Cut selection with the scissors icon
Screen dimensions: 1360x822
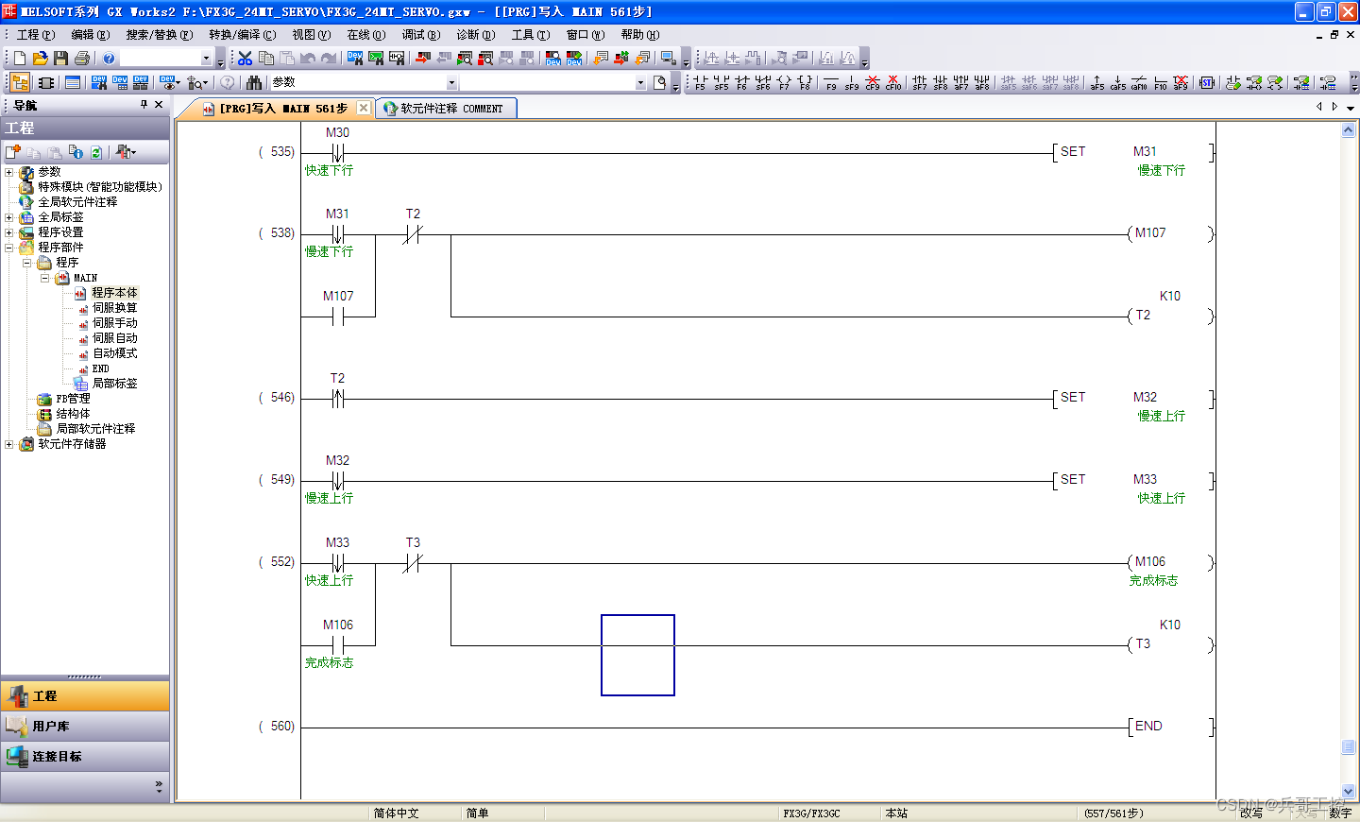245,59
